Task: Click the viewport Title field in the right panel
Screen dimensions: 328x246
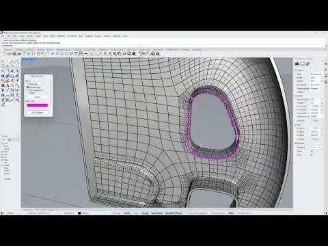Action: pyautogui.click(x=316, y=74)
